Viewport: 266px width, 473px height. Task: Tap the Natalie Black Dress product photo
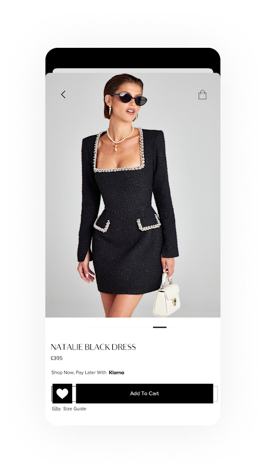[x=132, y=195]
